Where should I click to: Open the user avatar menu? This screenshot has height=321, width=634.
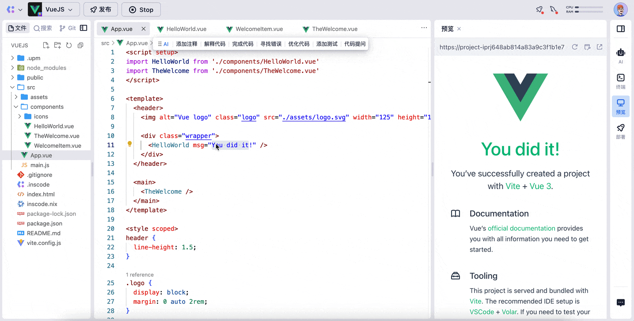[x=620, y=9]
